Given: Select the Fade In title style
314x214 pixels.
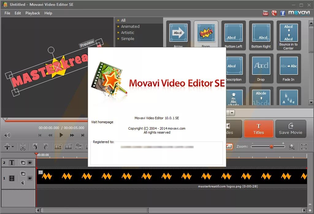Looking at the screenshot, I should [x=289, y=68].
